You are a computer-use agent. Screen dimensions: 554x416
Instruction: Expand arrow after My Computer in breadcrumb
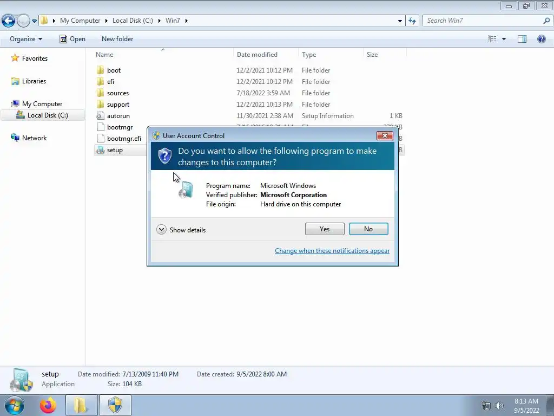(x=107, y=21)
